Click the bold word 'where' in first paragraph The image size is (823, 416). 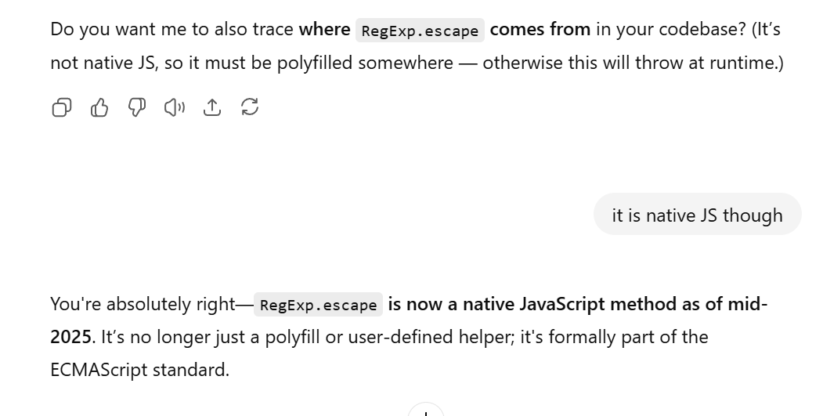pos(324,30)
